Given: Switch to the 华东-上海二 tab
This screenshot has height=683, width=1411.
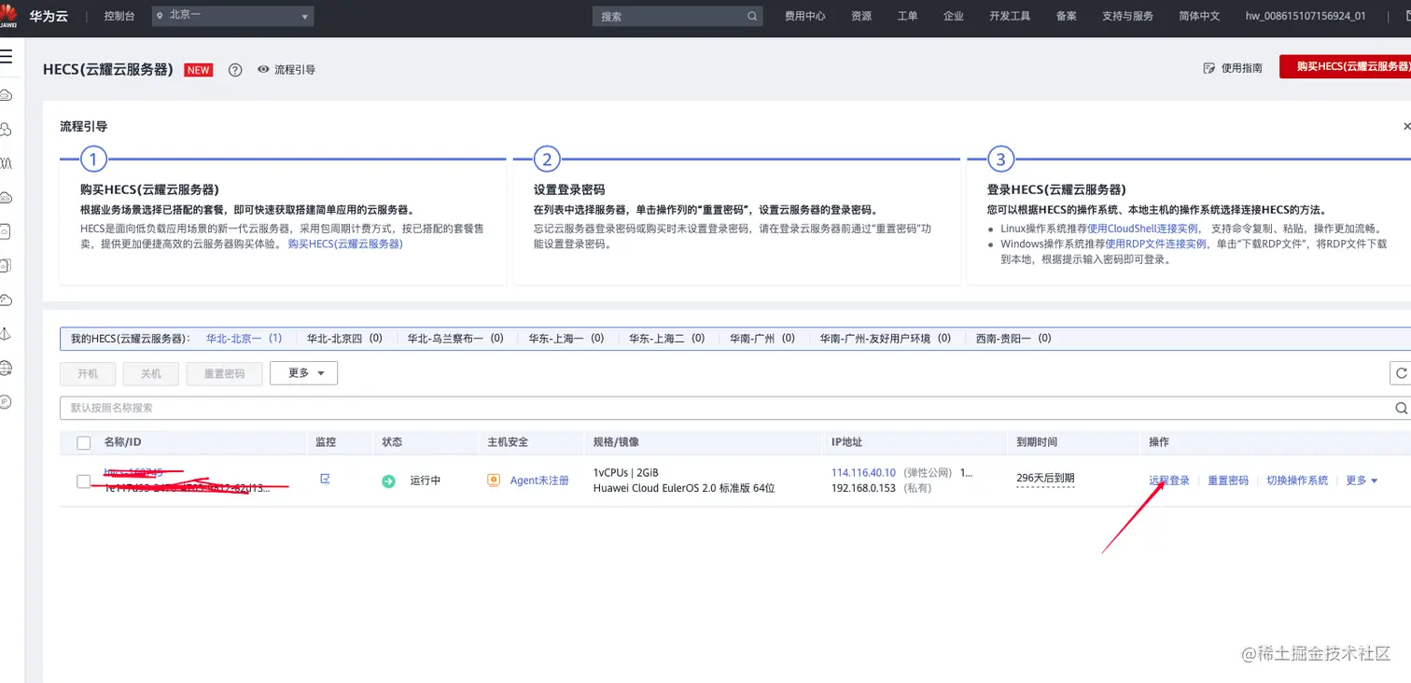Looking at the screenshot, I should click(x=666, y=339).
